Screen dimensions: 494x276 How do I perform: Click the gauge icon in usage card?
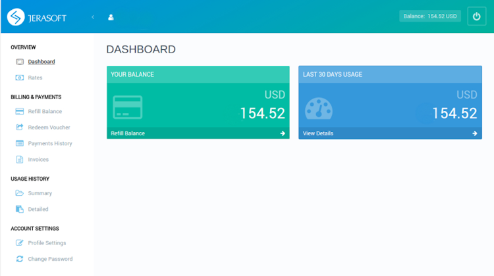tap(319, 108)
